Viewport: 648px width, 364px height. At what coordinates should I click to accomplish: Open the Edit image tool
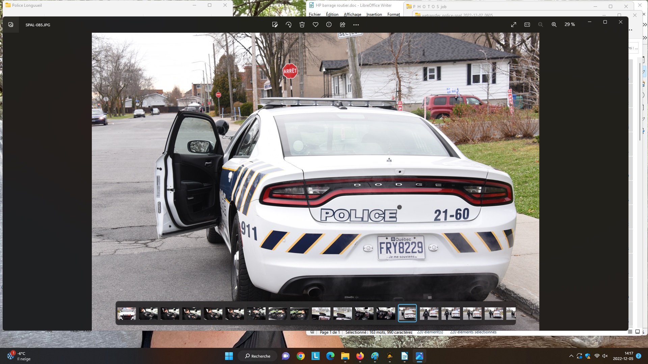(275, 25)
